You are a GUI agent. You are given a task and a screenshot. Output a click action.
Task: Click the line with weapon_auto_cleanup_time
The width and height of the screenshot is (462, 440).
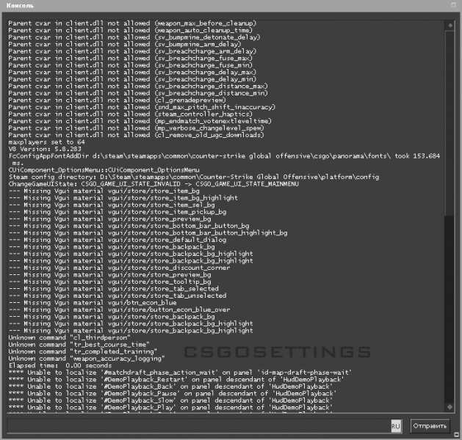coord(130,30)
